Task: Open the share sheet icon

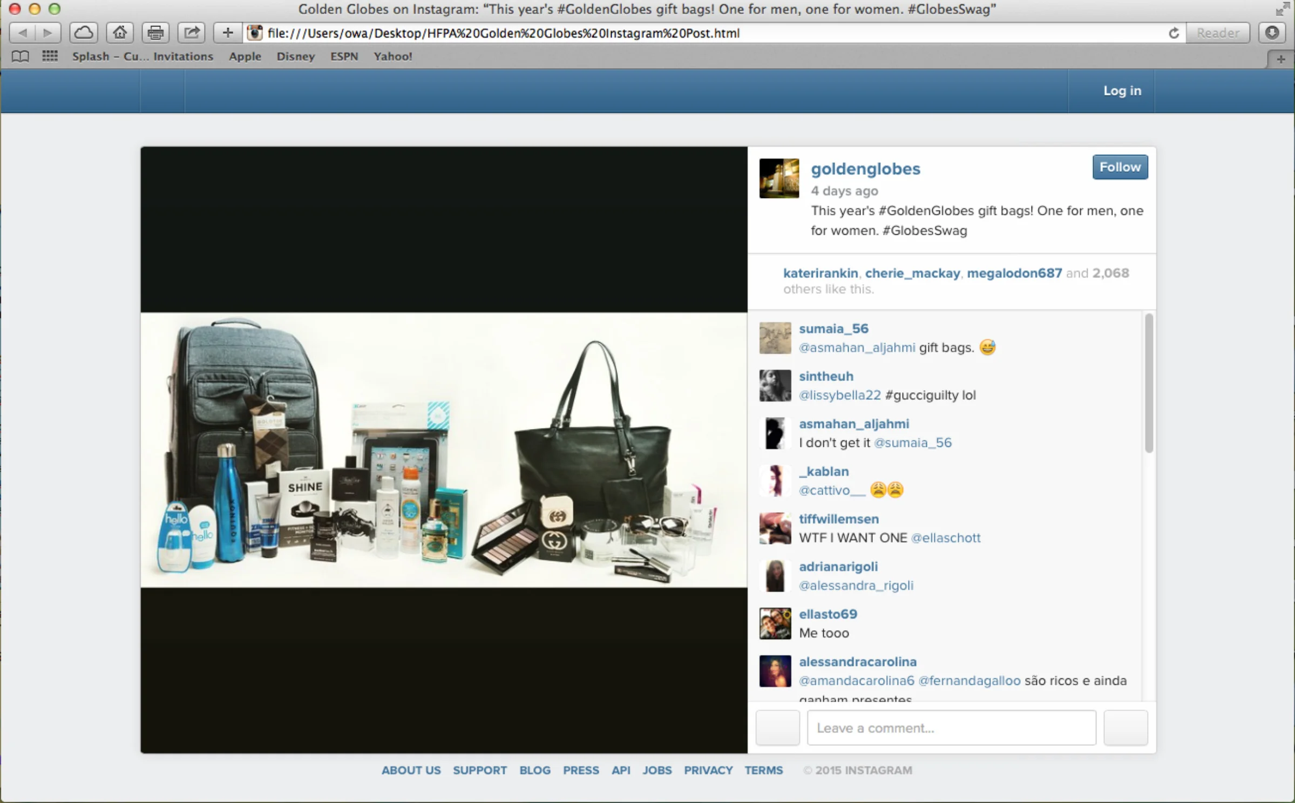Action: click(192, 33)
